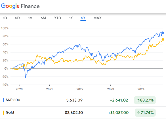Click the 40% y-axis label
The image size is (166, 120).
[5, 52]
